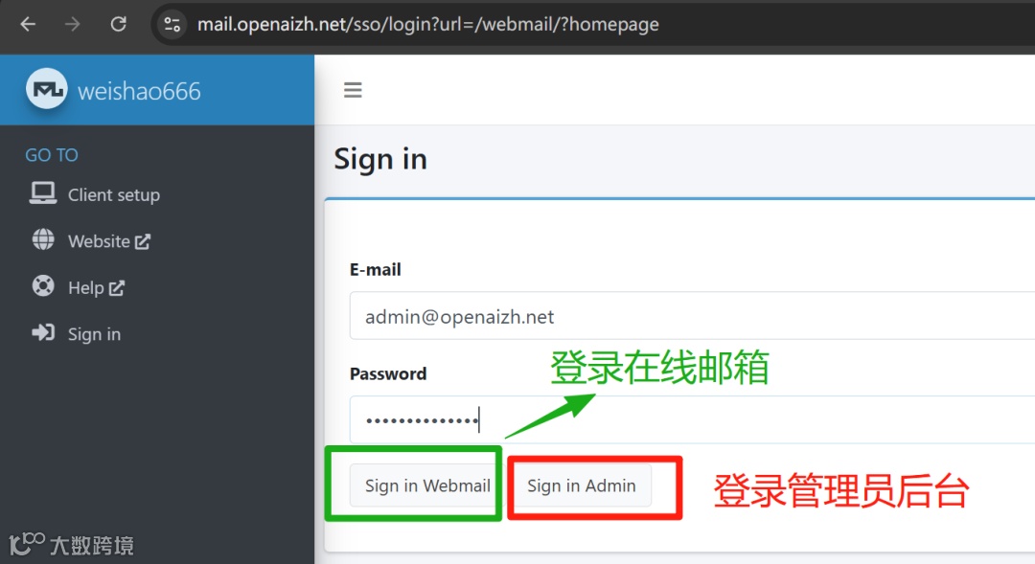This screenshot has height=564, width=1035.
Task: Click the browser forward arrow
Action: 73,24
